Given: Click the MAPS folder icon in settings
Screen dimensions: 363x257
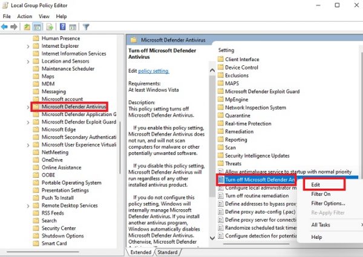Looking at the screenshot, I should pos(221,83).
